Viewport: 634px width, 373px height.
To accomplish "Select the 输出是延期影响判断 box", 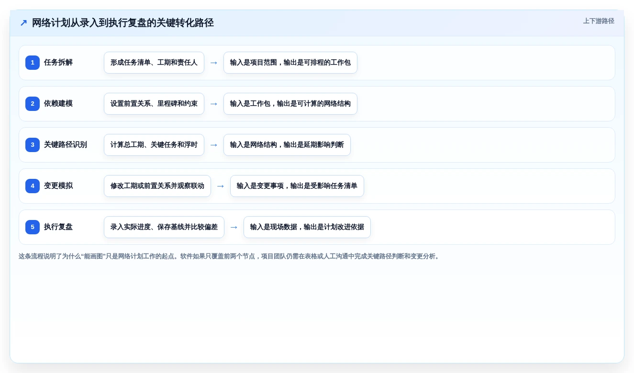I will click(287, 145).
